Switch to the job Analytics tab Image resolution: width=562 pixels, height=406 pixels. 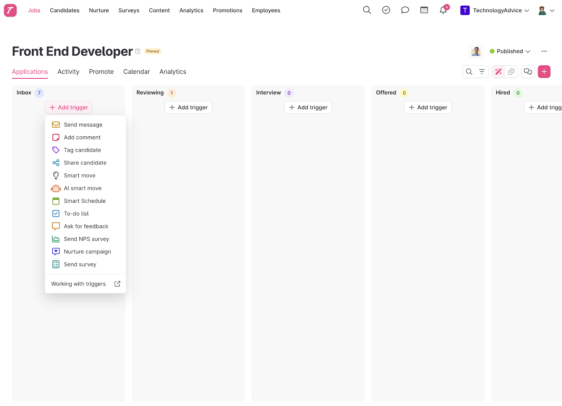click(x=173, y=72)
